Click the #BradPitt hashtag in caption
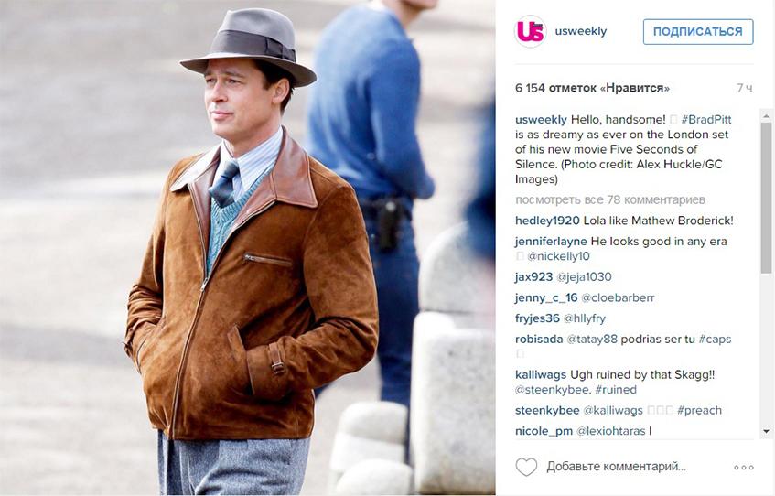Screen dimensions: 775x496 pyautogui.click(x=706, y=120)
